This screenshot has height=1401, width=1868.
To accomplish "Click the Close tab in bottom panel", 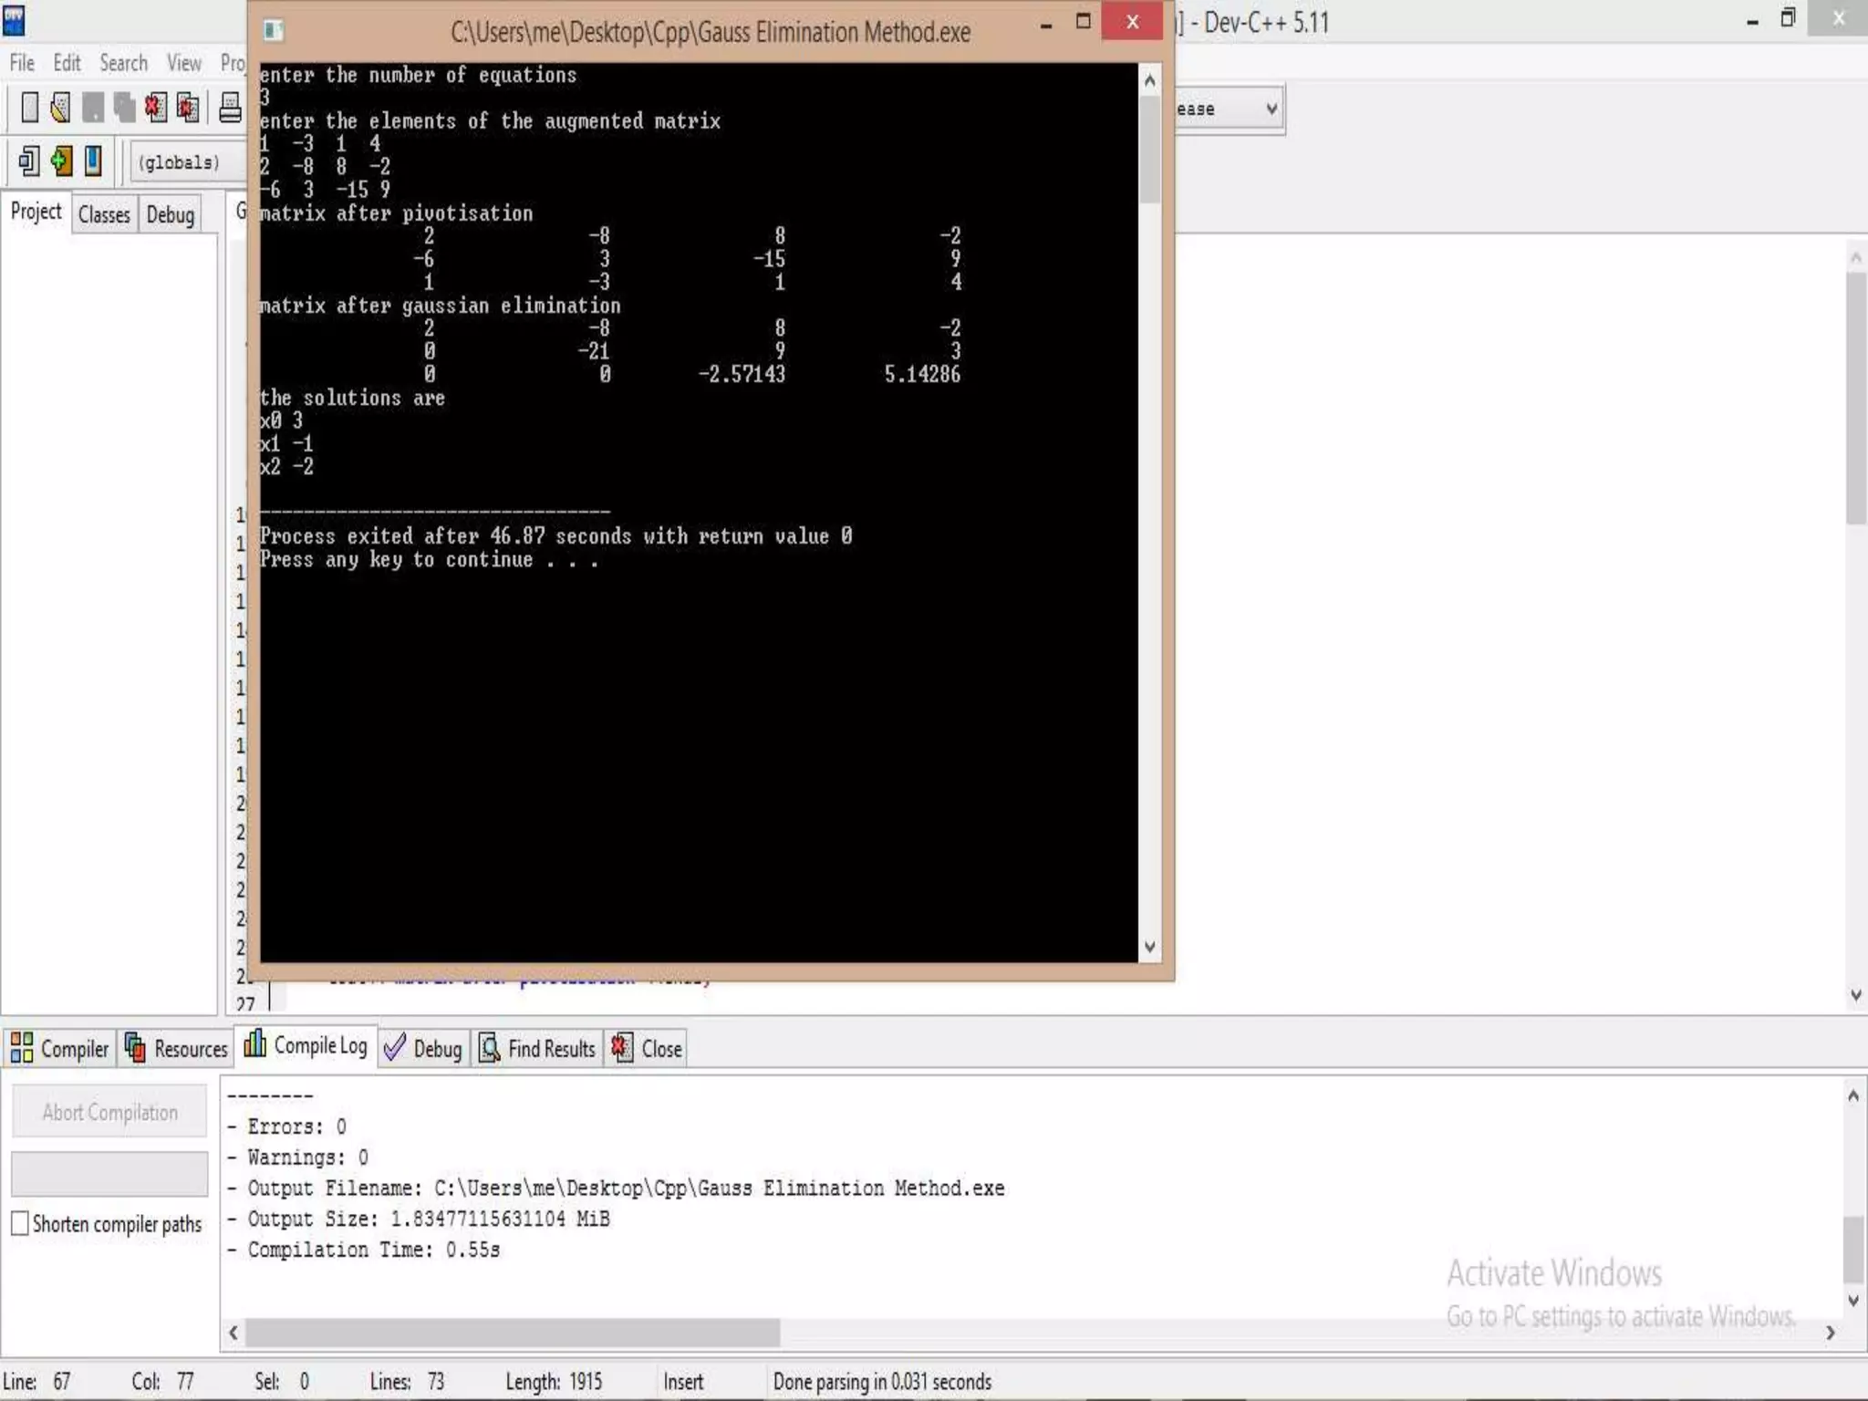I will click(x=648, y=1049).
